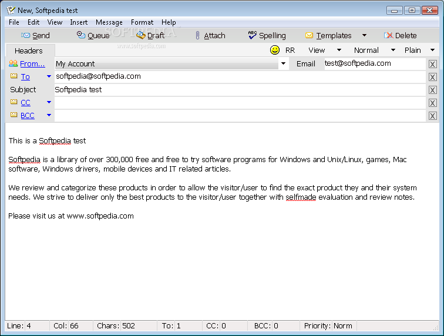
Task: Click the Queue icon in toolbar
Action: (81, 35)
